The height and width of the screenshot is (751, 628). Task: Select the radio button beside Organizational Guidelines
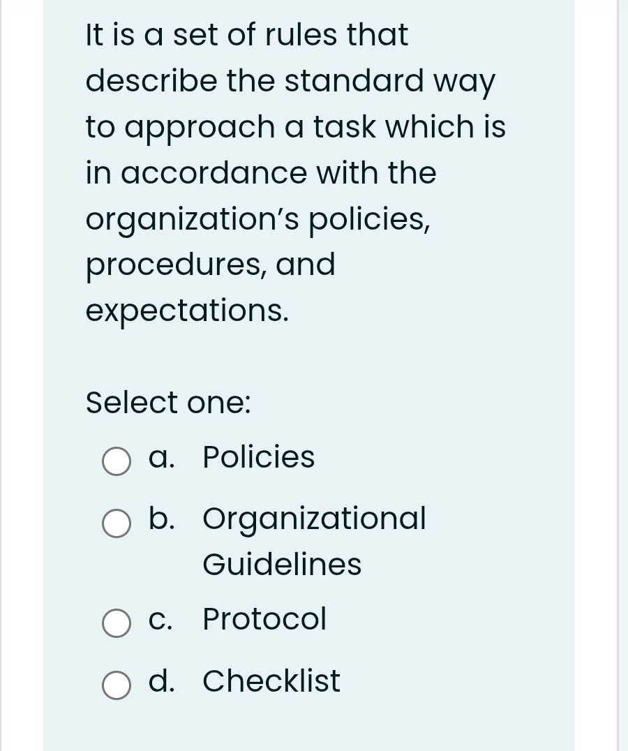point(116,524)
